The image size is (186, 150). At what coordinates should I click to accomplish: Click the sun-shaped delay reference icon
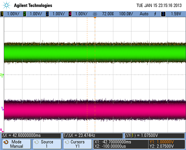pos(95,14)
